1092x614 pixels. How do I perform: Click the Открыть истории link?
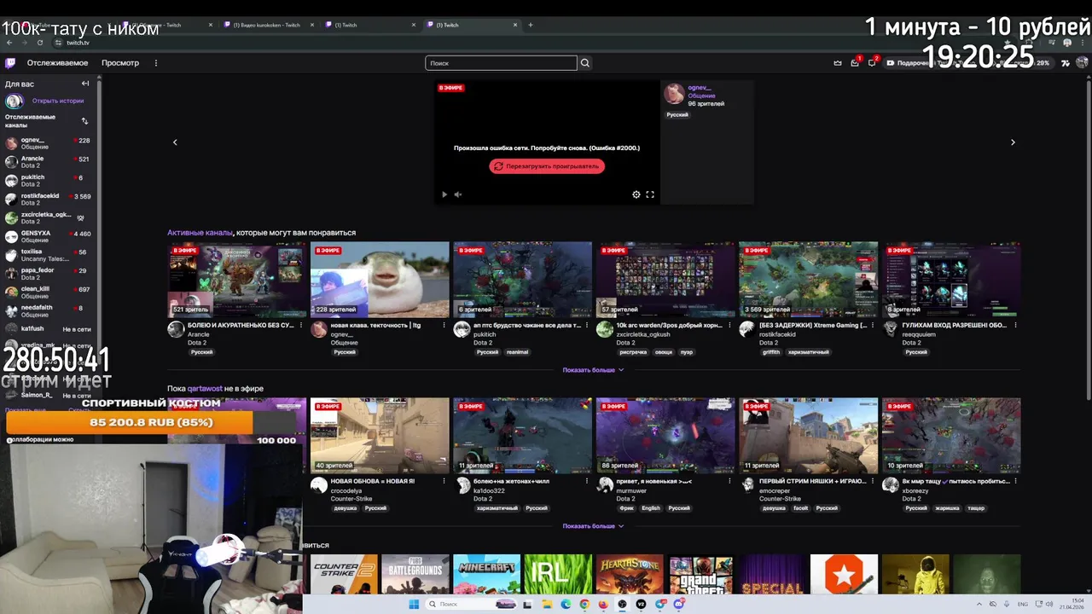point(58,101)
